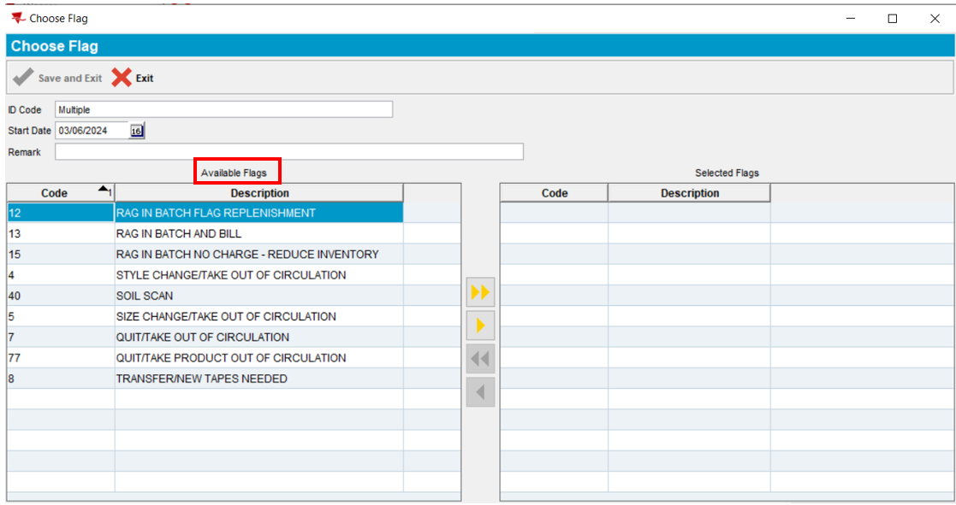
Task: Click the app icon in title bar
Action: [x=18, y=18]
